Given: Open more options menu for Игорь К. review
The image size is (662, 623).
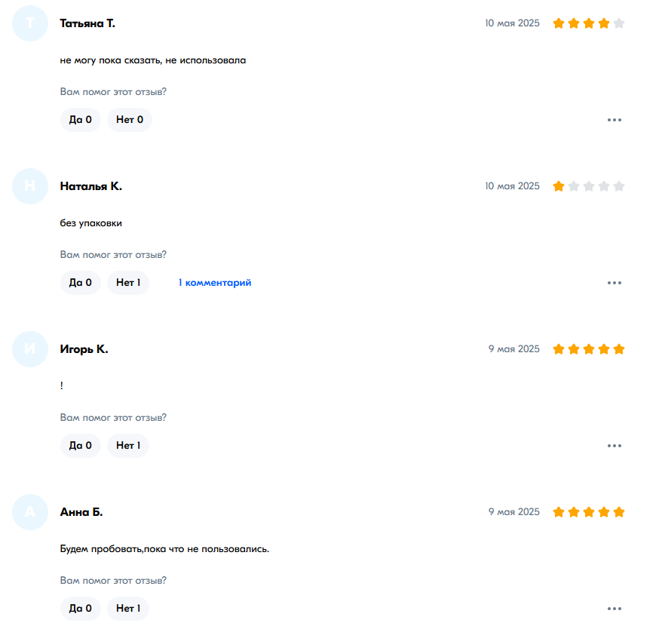Looking at the screenshot, I should tap(614, 446).
